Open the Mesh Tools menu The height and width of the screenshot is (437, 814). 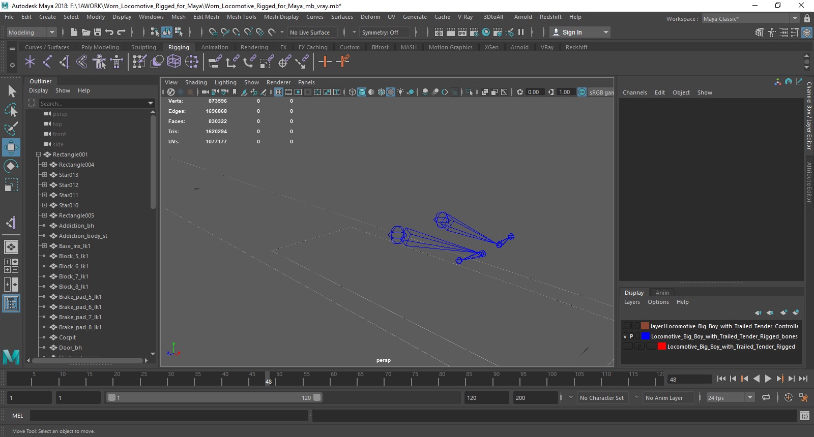[x=241, y=17]
